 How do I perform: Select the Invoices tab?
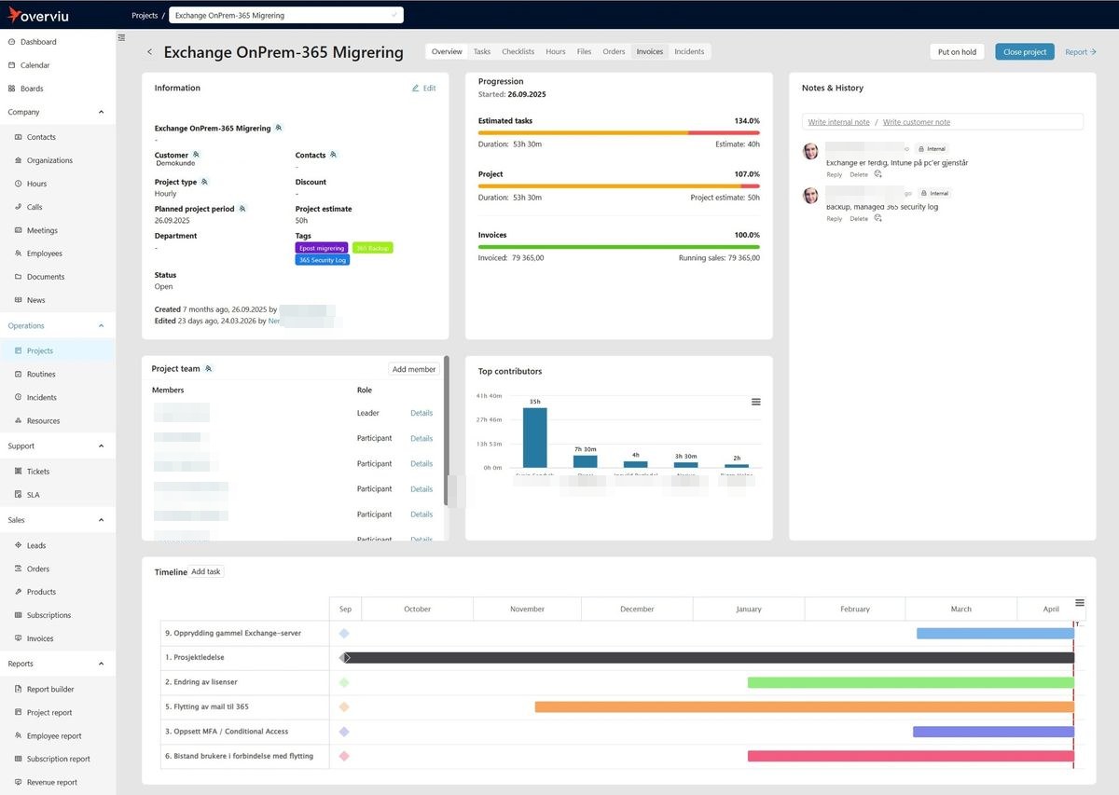click(x=650, y=52)
